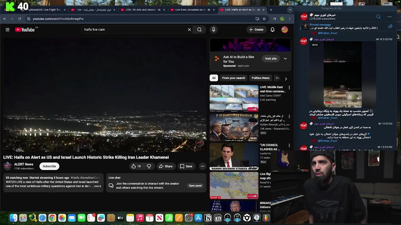Open Finder from the Dock
This screenshot has width=401, height=225.
tap(13, 218)
